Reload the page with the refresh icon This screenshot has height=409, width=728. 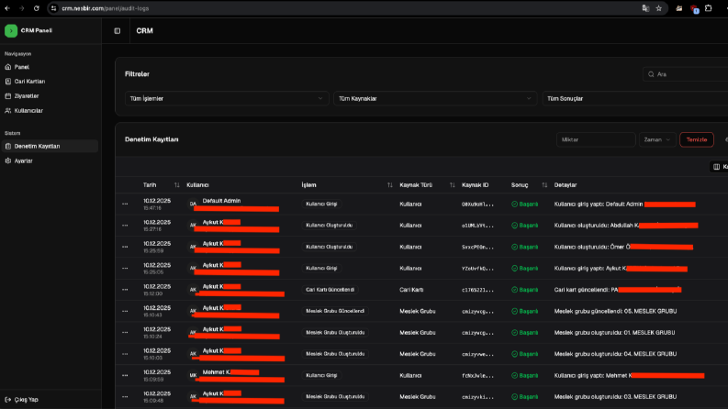[36, 8]
